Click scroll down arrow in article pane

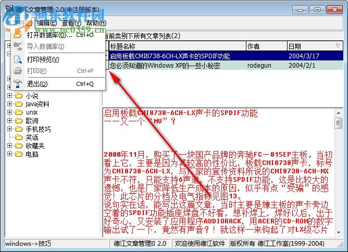[339, 233]
